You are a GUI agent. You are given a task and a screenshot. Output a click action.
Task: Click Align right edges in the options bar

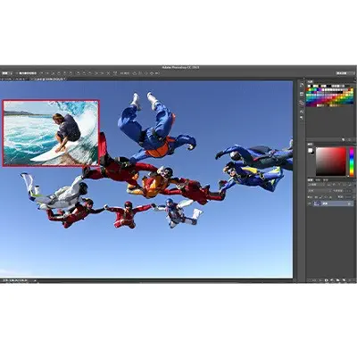click(x=71, y=73)
